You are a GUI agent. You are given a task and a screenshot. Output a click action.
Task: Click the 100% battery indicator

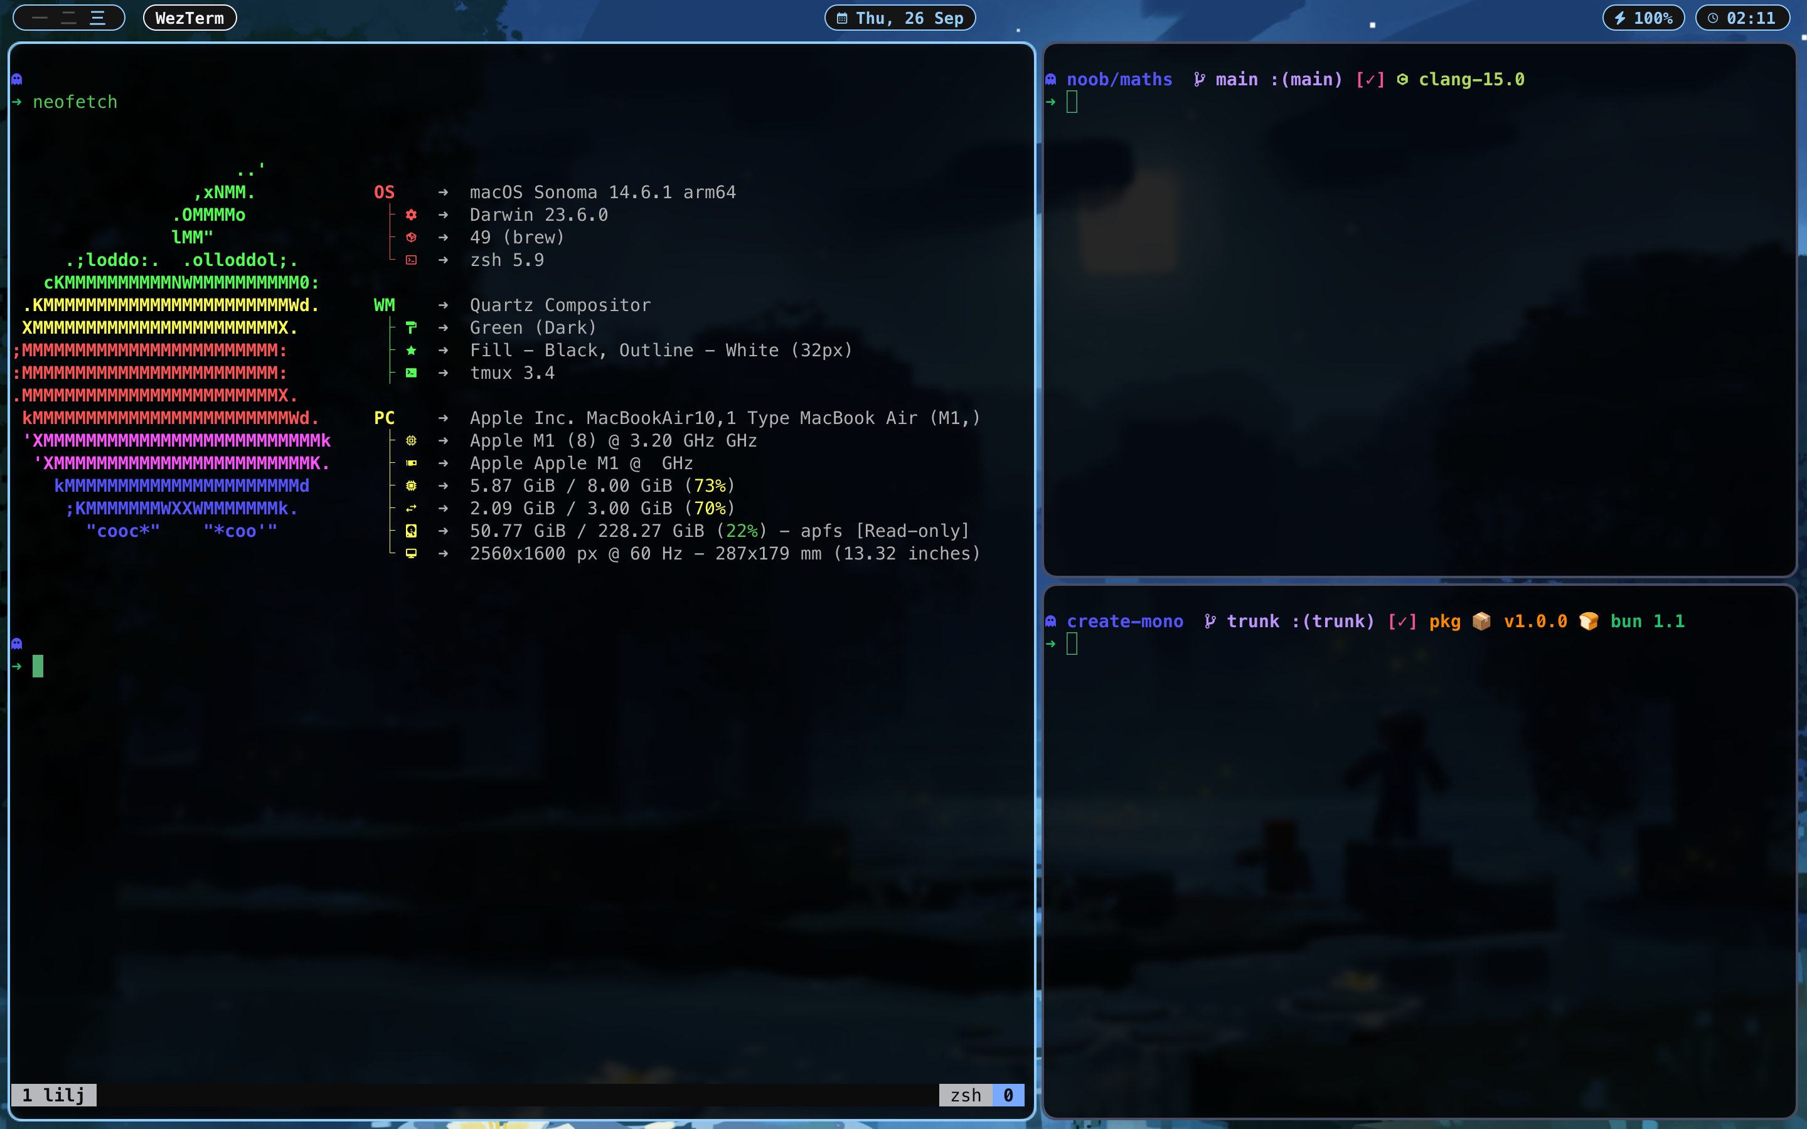tap(1643, 18)
